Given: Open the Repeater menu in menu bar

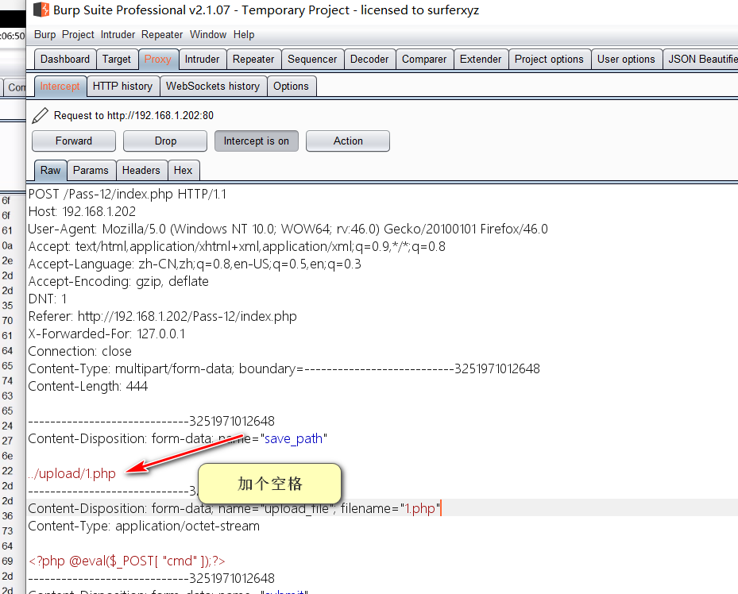Looking at the screenshot, I should click(162, 35).
